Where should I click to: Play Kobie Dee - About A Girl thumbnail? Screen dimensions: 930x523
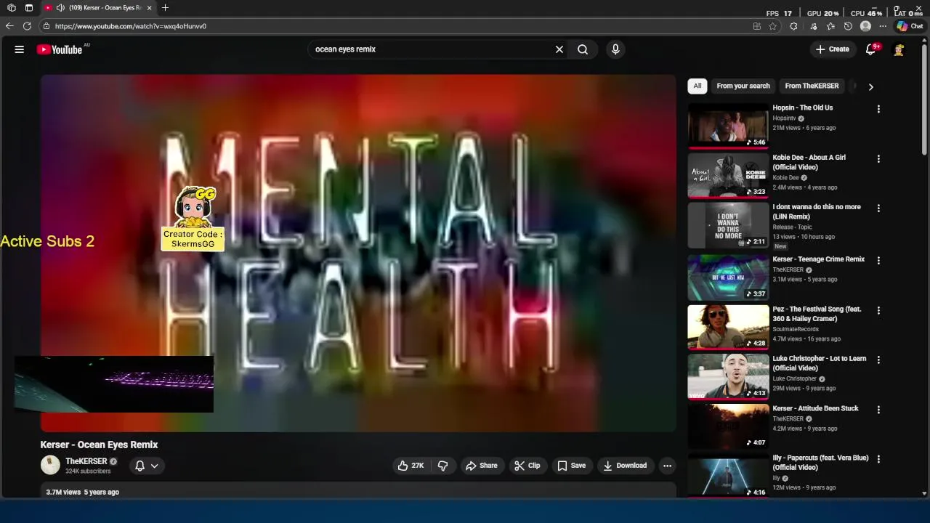click(728, 175)
